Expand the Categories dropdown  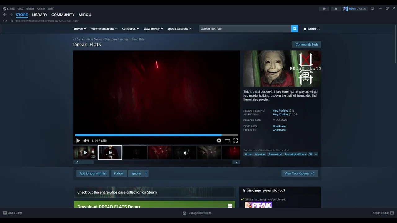pyautogui.click(x=130, y=29)
